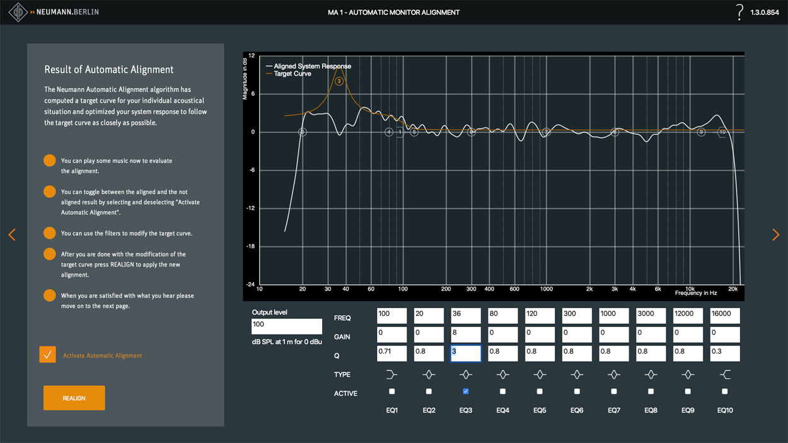Click the EQ10 high-shelf filter type icon
The image size is (788, 443).
725,375
